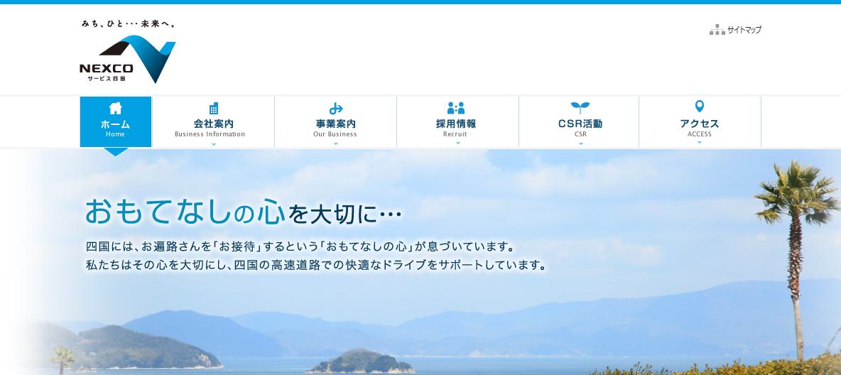Click the sitemap icon

(x=717, y=30)
